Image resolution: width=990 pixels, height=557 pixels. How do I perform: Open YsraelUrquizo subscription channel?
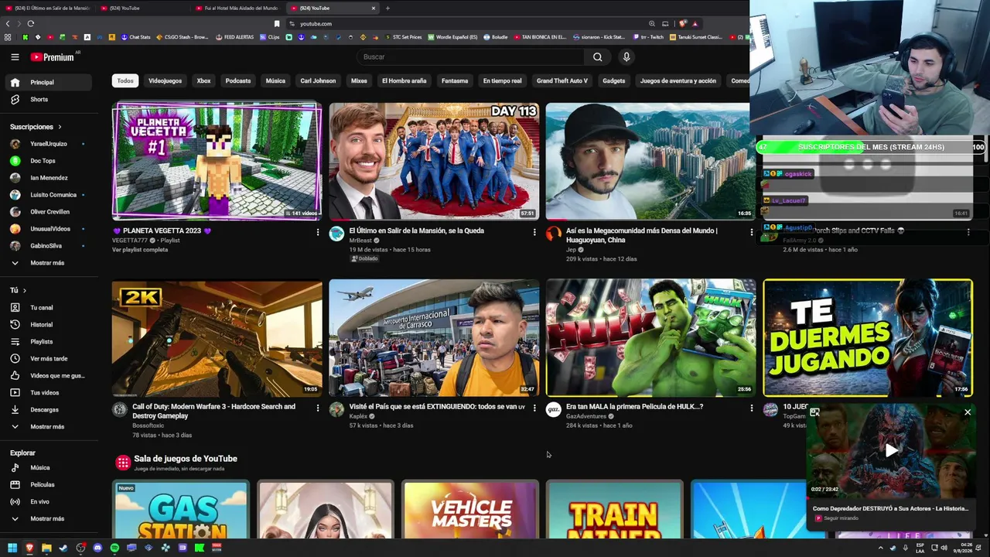click(x=48, y=144)
